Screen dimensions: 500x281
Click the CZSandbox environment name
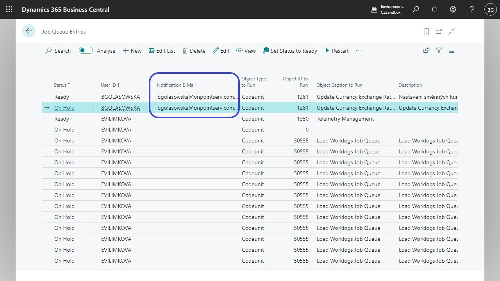tap(391, 12)
